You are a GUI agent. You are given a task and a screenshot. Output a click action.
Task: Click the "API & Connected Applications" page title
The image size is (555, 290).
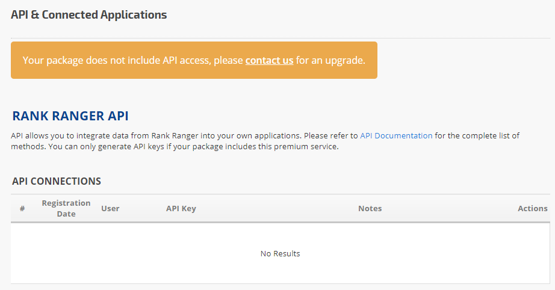tap(89, 15)
